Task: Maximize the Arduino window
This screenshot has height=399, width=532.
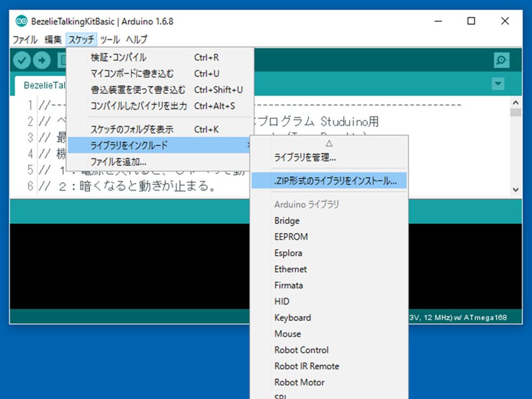Action: tap(471, 21)
